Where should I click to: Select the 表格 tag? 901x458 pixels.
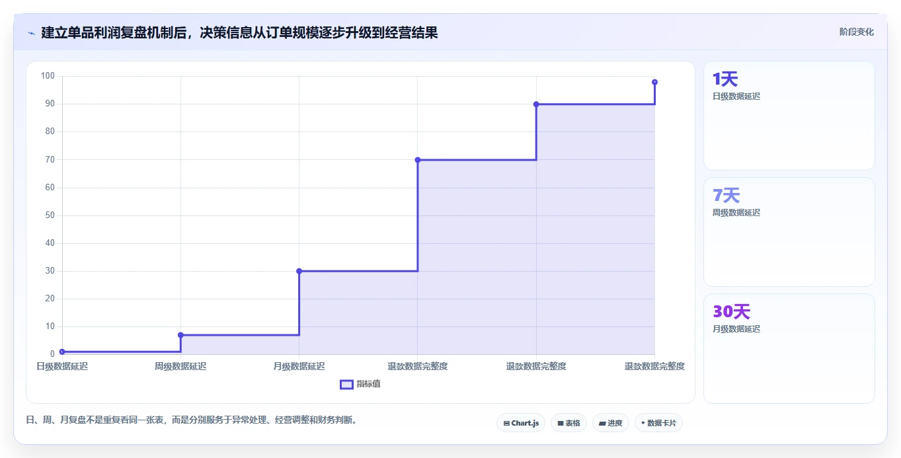pyautogui.click(x=568, y=423)
